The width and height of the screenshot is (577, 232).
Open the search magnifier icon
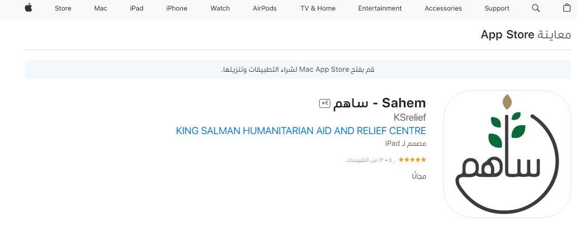[x=536, y=8]
